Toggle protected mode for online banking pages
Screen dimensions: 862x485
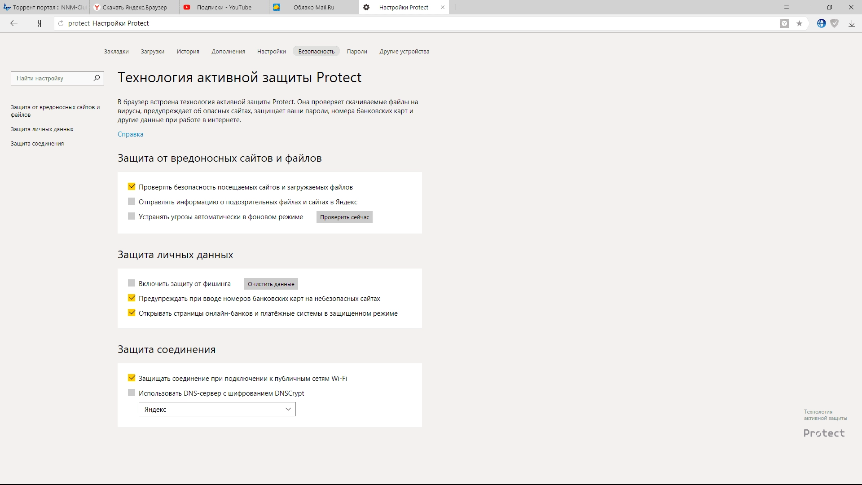[x=132, y=313]
